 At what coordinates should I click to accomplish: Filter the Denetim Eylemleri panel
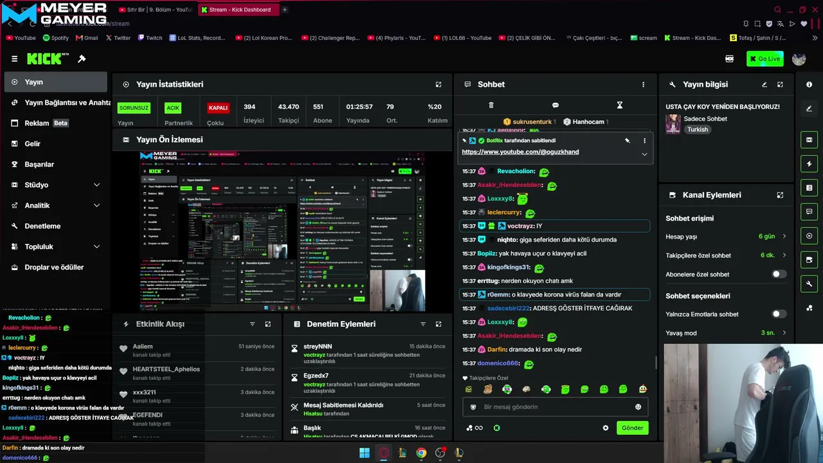tap(422, 324)
